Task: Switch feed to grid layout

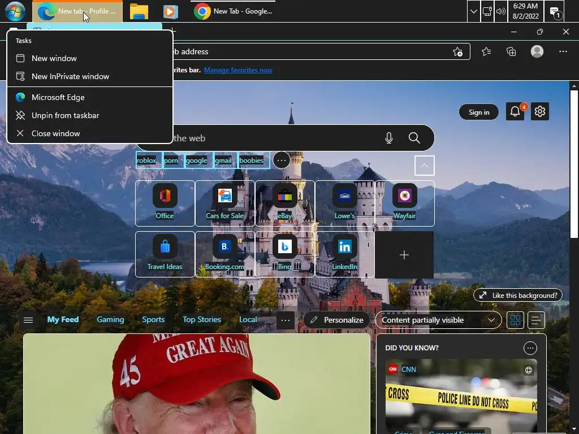Action: (x=515, y=320)
